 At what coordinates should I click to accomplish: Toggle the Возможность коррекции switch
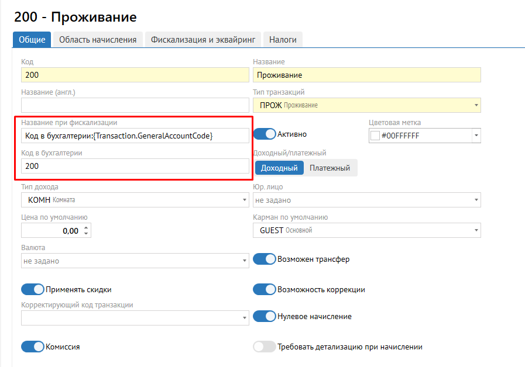(x=265, y=289)
